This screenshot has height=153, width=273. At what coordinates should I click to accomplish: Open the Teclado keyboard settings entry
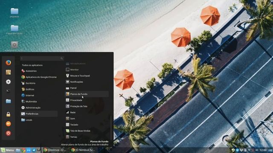[x=87, y=125]
